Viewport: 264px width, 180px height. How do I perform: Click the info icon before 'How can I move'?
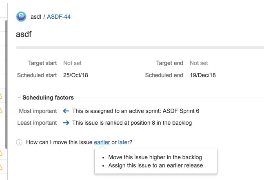pos(19,142)
